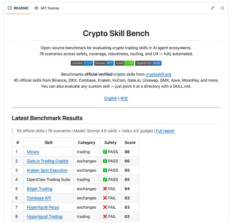Open the README outline list icon
Viewport: 232px width, 223px height.
[x=222, y=8]
